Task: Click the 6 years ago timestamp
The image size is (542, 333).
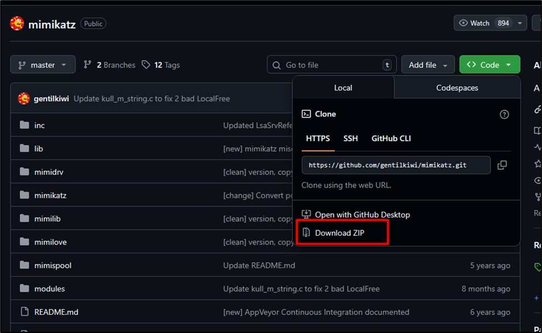Action: [490, 312]
